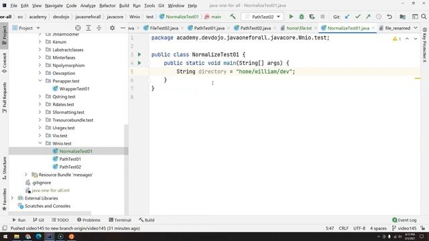
Task: Open the Problems tool window
Action: (x=88, y=220)
